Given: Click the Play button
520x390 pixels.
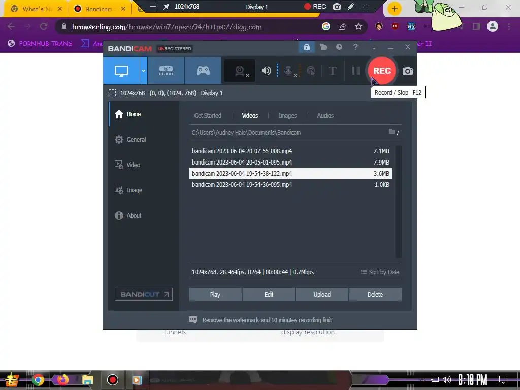Looking at the screenshot, I should (x=215, y=295).
